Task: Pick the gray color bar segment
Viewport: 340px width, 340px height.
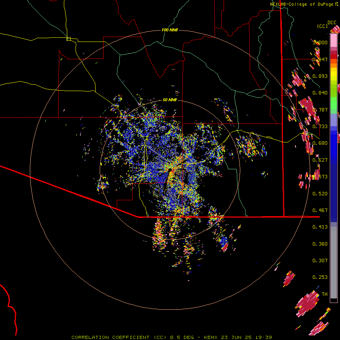Action: [334, 263]
